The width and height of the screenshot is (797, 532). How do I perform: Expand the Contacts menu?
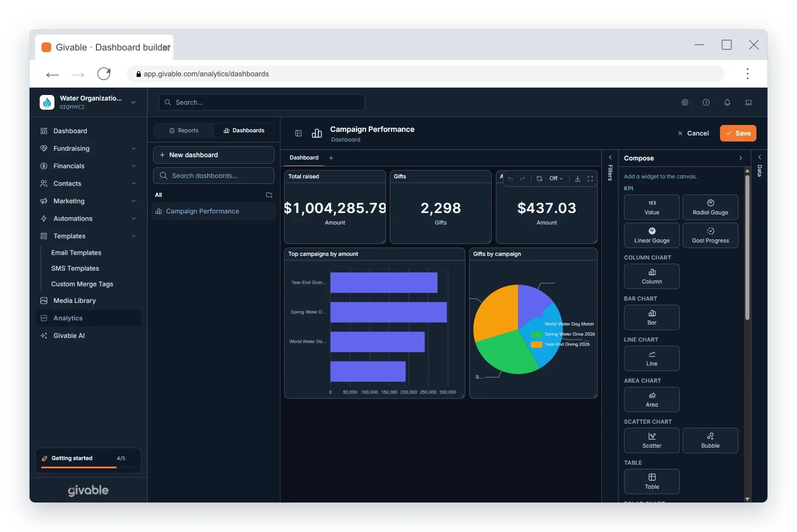pyautogui.click(x=88, y=183)
